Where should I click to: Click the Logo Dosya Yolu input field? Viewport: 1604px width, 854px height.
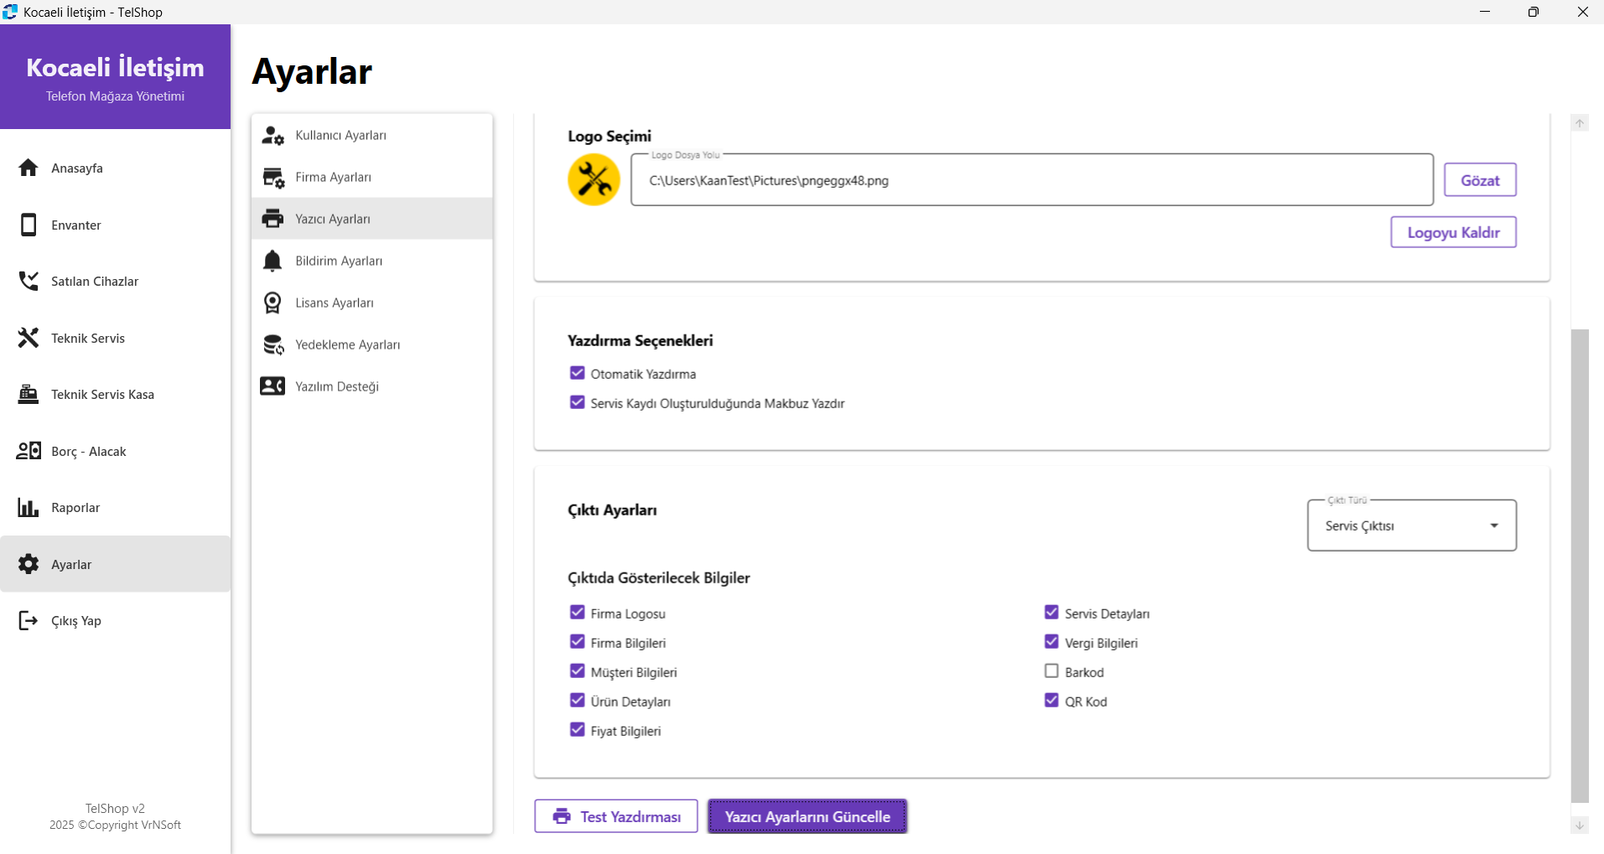1031,180
